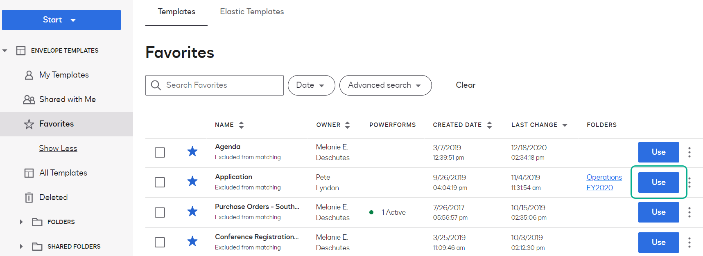
Task: Open the Operations folder link
Action: [604, 177]
